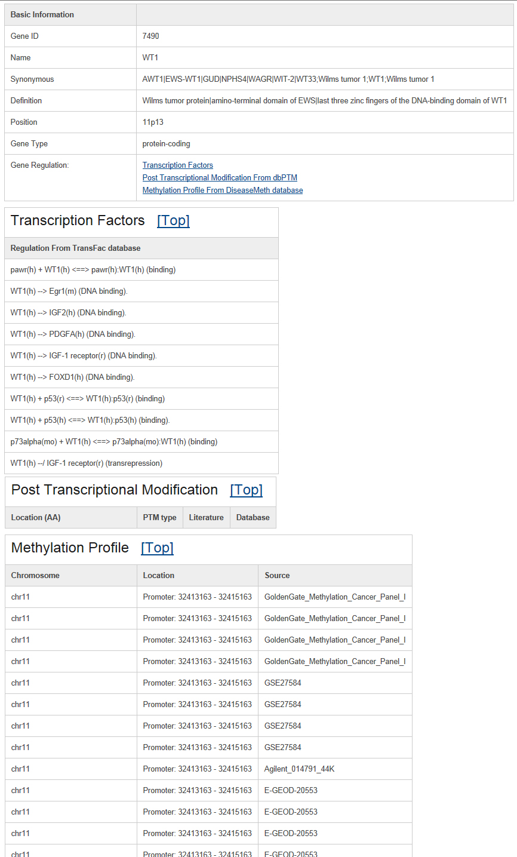This screenshot has width=517, height=857.
Task: Click the PTM type column header
Action: click(x=160, y=518)
